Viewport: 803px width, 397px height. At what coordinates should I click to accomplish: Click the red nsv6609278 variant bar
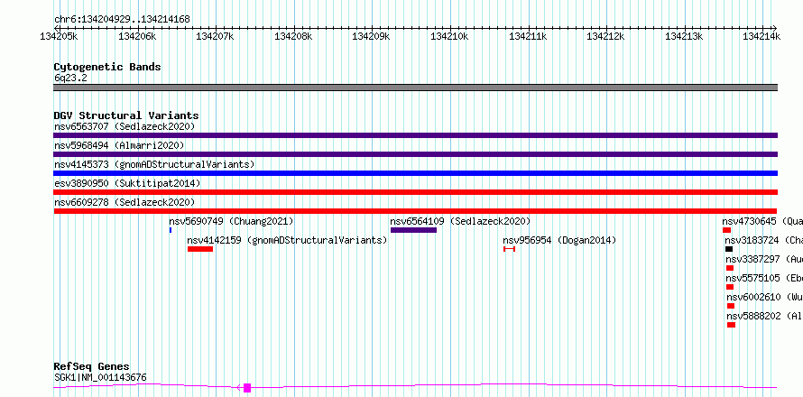point(415,211)
